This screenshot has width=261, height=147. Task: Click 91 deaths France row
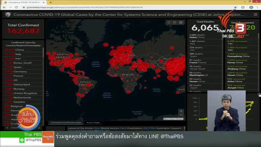pyautogui.click(x=204, y=61)
